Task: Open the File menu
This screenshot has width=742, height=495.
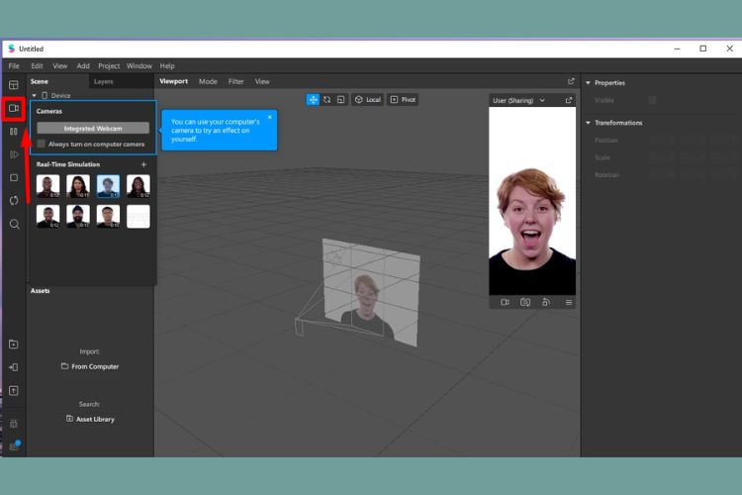Action: coord(14,66)
